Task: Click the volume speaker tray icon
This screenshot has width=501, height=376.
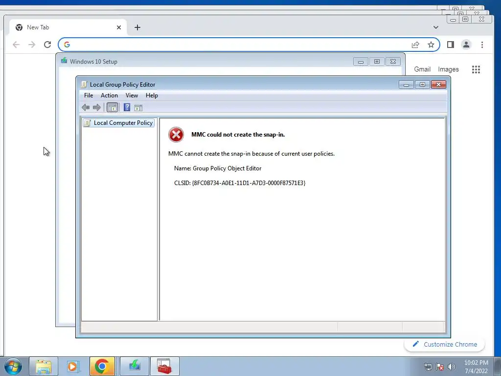Action: click(452, 367)
